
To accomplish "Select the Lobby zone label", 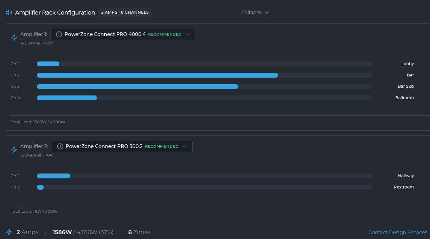I will coord(407,63).
